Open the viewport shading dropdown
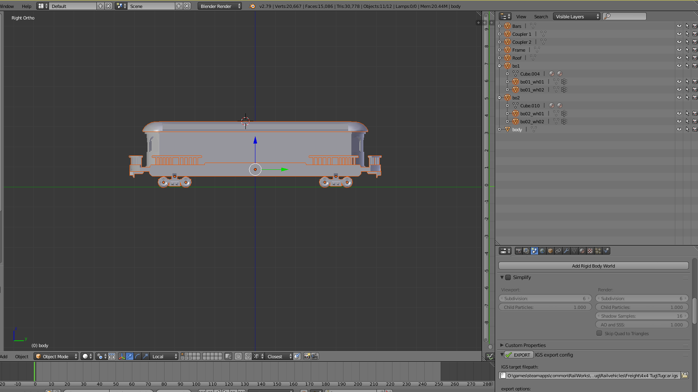Viewport: 698px width, 392px height. (x=86, y=356)
